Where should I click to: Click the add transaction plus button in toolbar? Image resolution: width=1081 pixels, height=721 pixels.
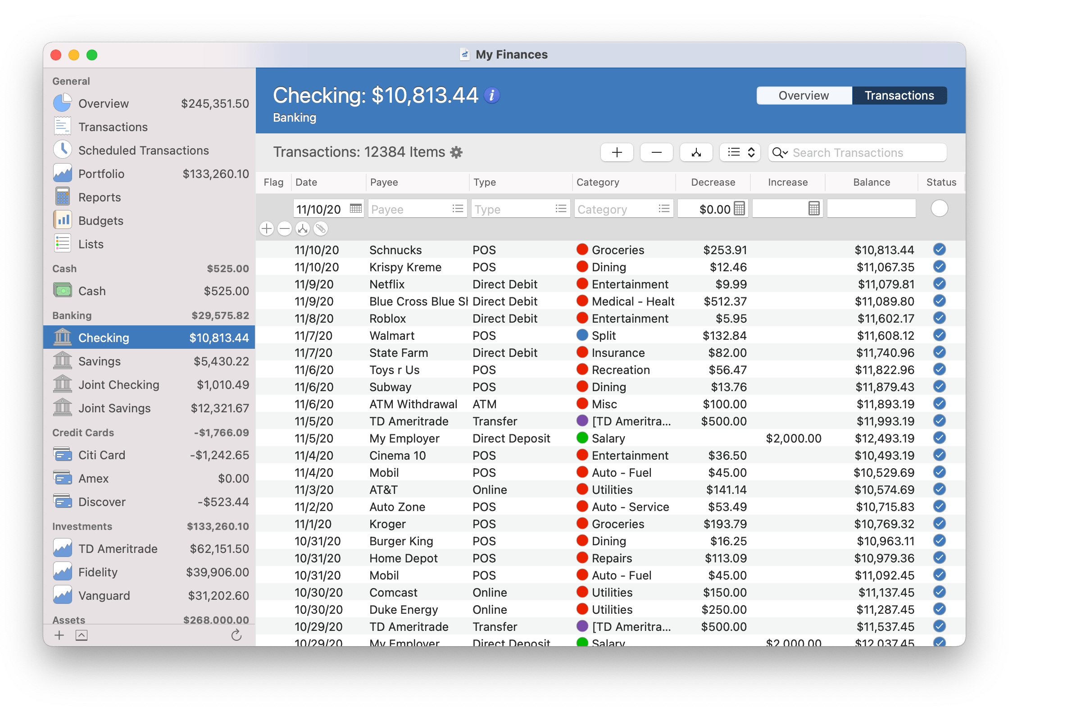617,152
